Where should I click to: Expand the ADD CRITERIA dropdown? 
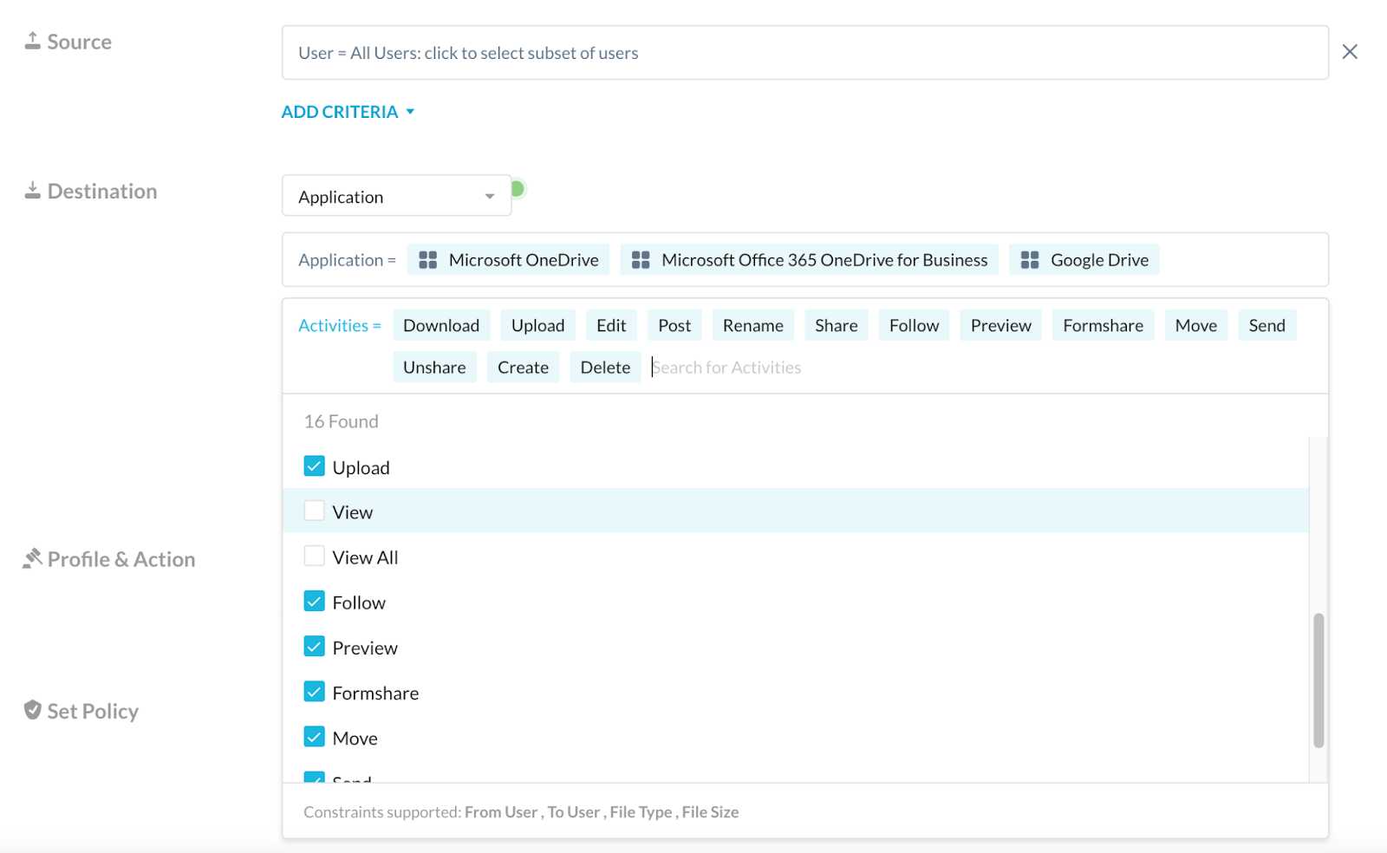(x=348, y=111)
